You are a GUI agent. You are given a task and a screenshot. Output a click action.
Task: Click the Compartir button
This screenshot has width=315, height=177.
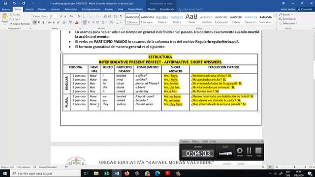(305, 9)
